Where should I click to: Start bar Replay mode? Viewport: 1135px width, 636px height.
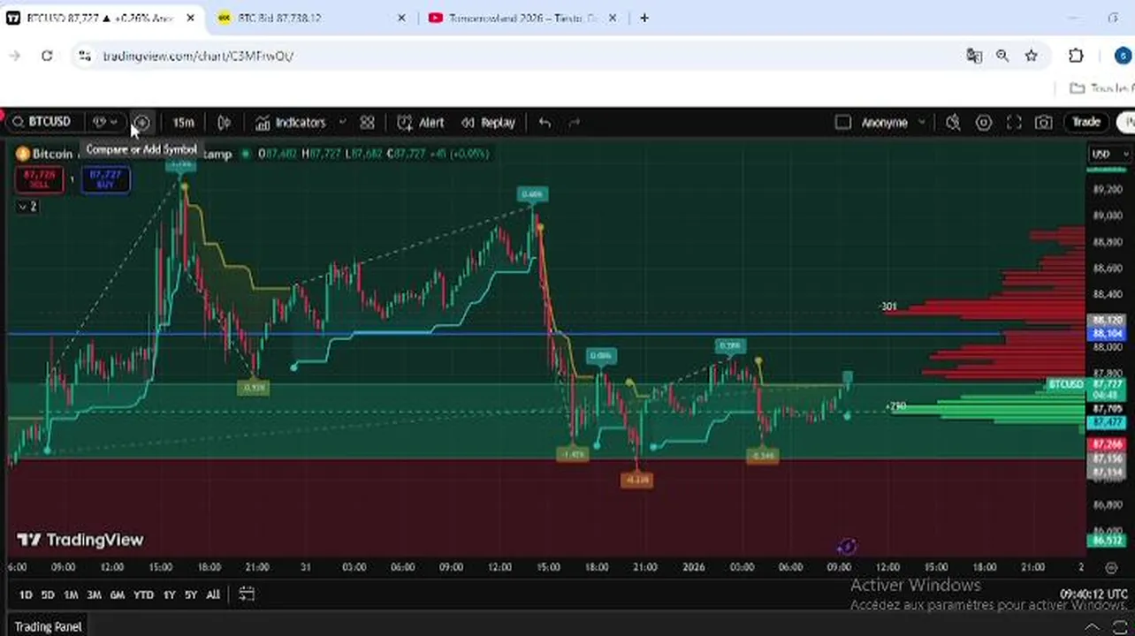coord(488,123)
